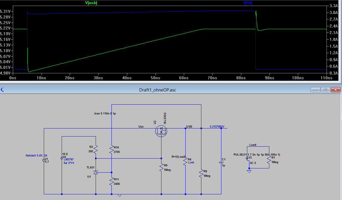The image size is (342, 200).
Task: Click the LM2767 comment text
Action: pos(69,159)
